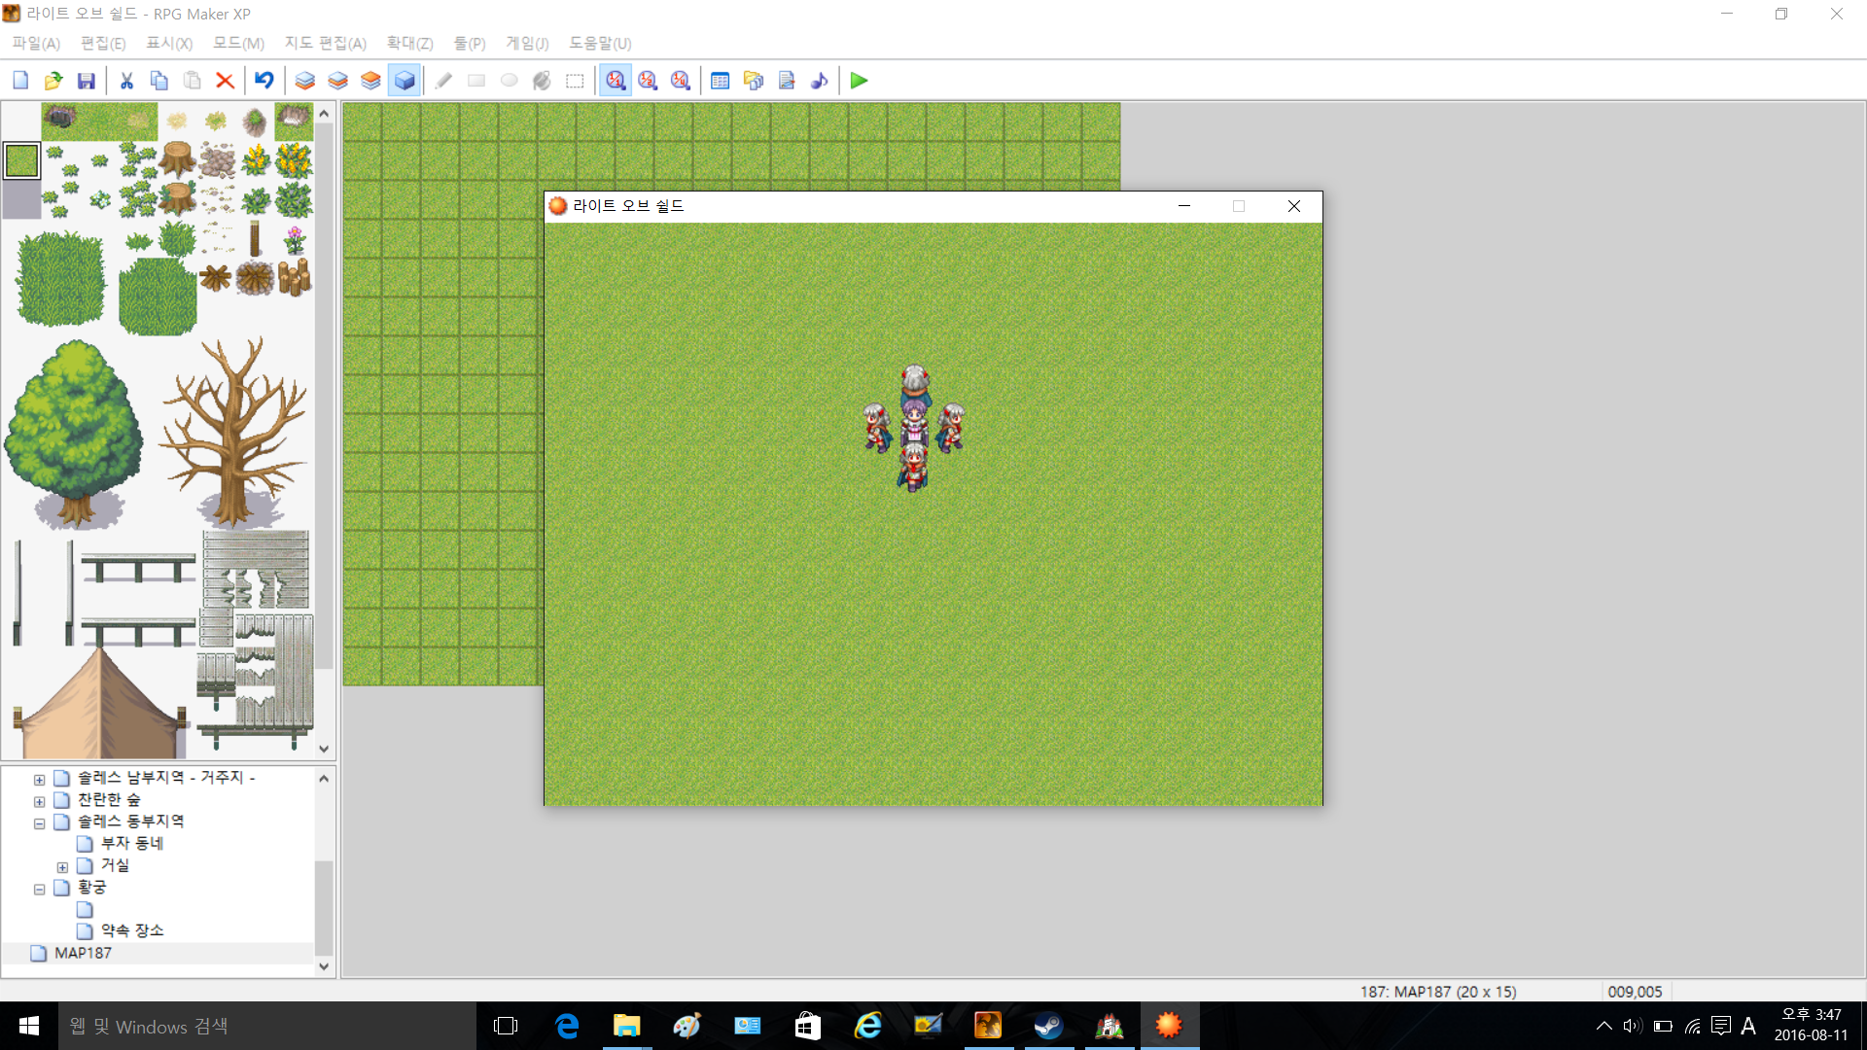Image resolution: width=1867 pixels, height=1050 pixels.
Task: Open the Windows Start menu
Action: [29, 1026]
